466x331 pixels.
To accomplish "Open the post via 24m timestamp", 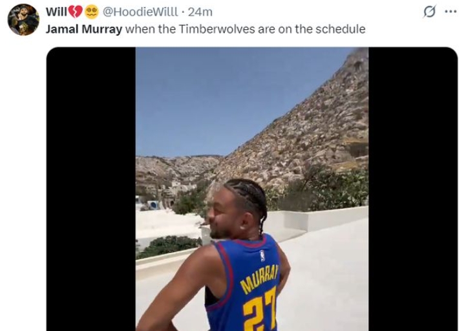I will click(200, 12).
